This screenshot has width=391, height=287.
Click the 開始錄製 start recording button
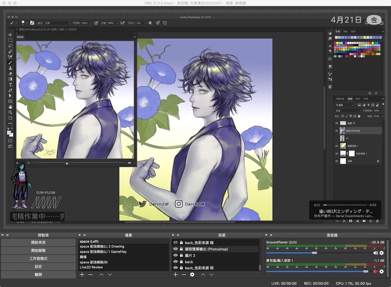(39, 250)
